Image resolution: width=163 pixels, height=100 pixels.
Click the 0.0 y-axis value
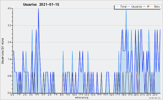9,93
